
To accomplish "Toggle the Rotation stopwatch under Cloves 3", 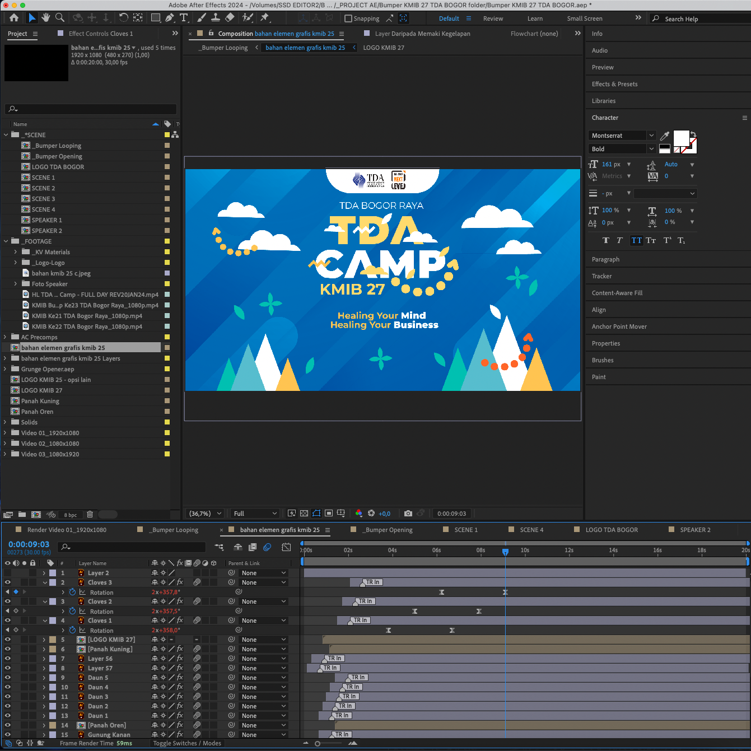I will click(x=72, y=592).
